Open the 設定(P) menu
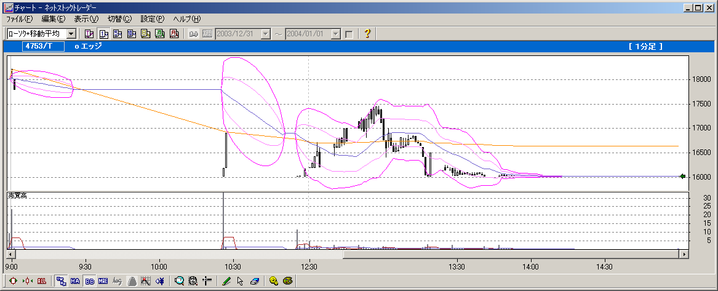Screen dimensions: 718x291 152,19
